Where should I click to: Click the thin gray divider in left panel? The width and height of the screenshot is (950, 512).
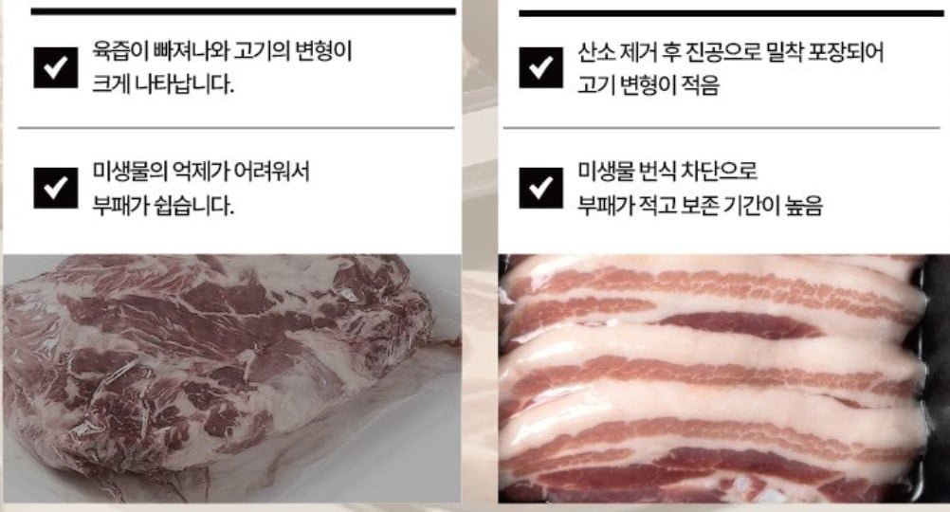click(236, 128)
